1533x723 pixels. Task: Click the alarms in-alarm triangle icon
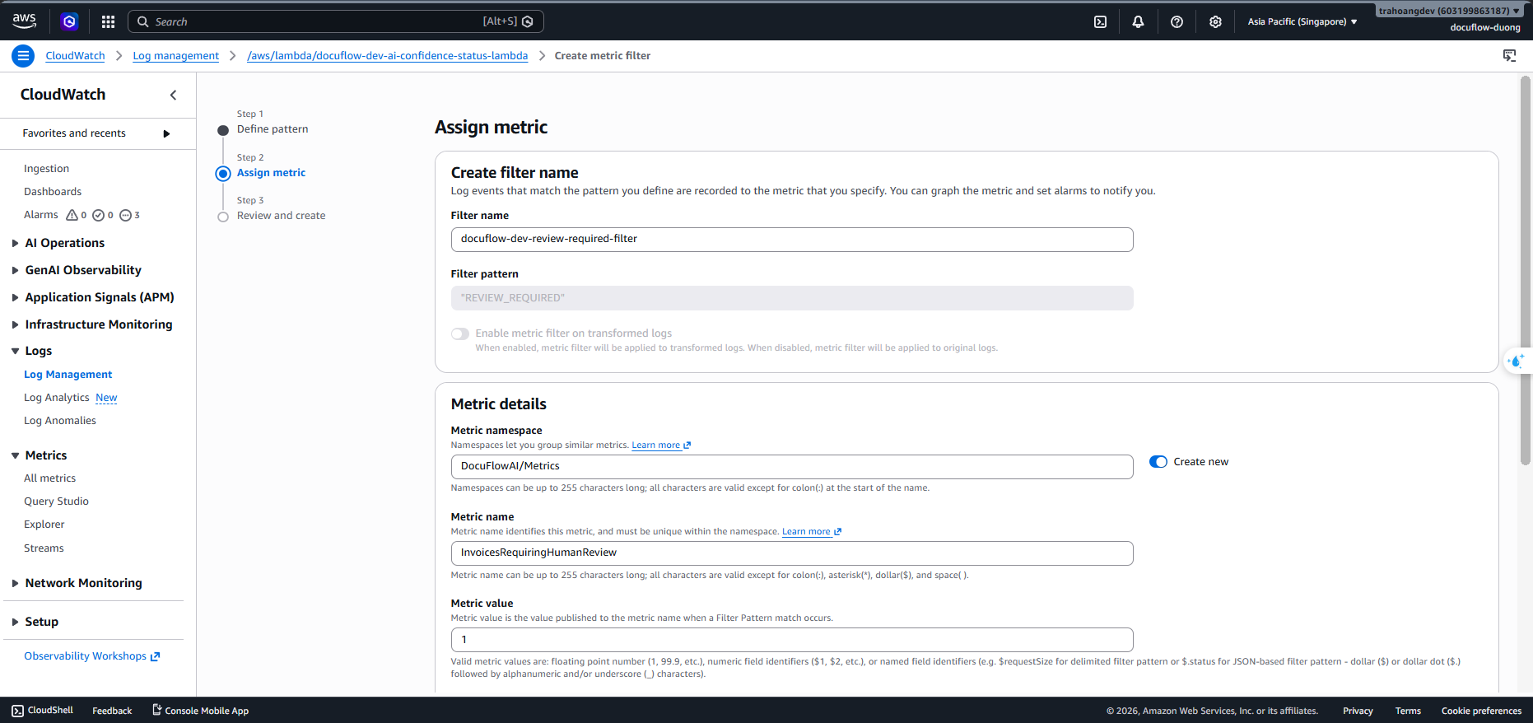pos(72,215)
